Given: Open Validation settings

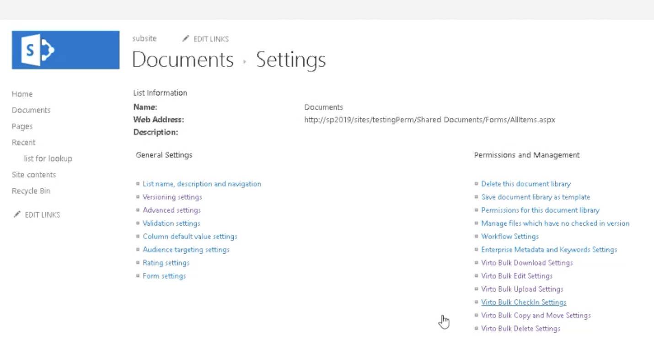Looking at the screenshot, I should 171,224.
